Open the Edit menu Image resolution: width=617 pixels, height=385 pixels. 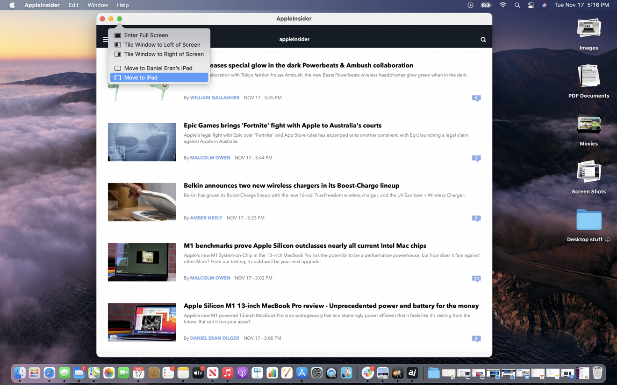click(x=73, y=5)
